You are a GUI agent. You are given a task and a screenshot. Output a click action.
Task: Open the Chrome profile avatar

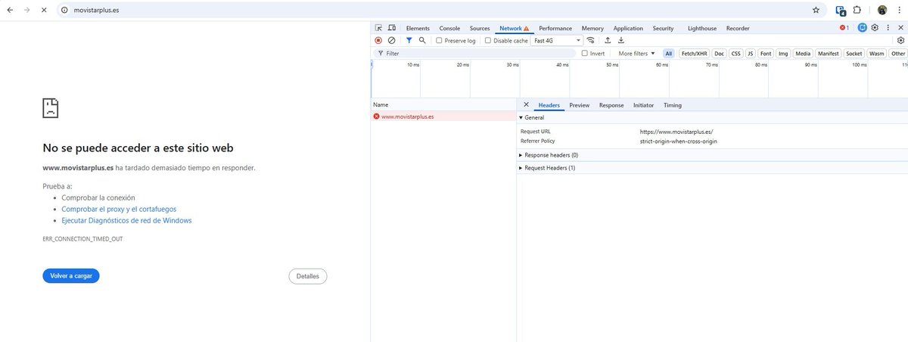click(x=882, y=11)
